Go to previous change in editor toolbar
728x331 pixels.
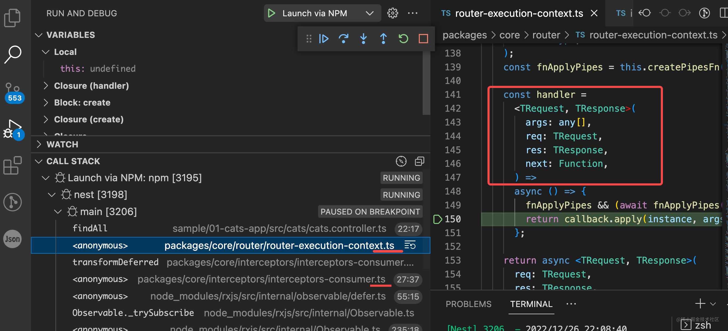645,13
